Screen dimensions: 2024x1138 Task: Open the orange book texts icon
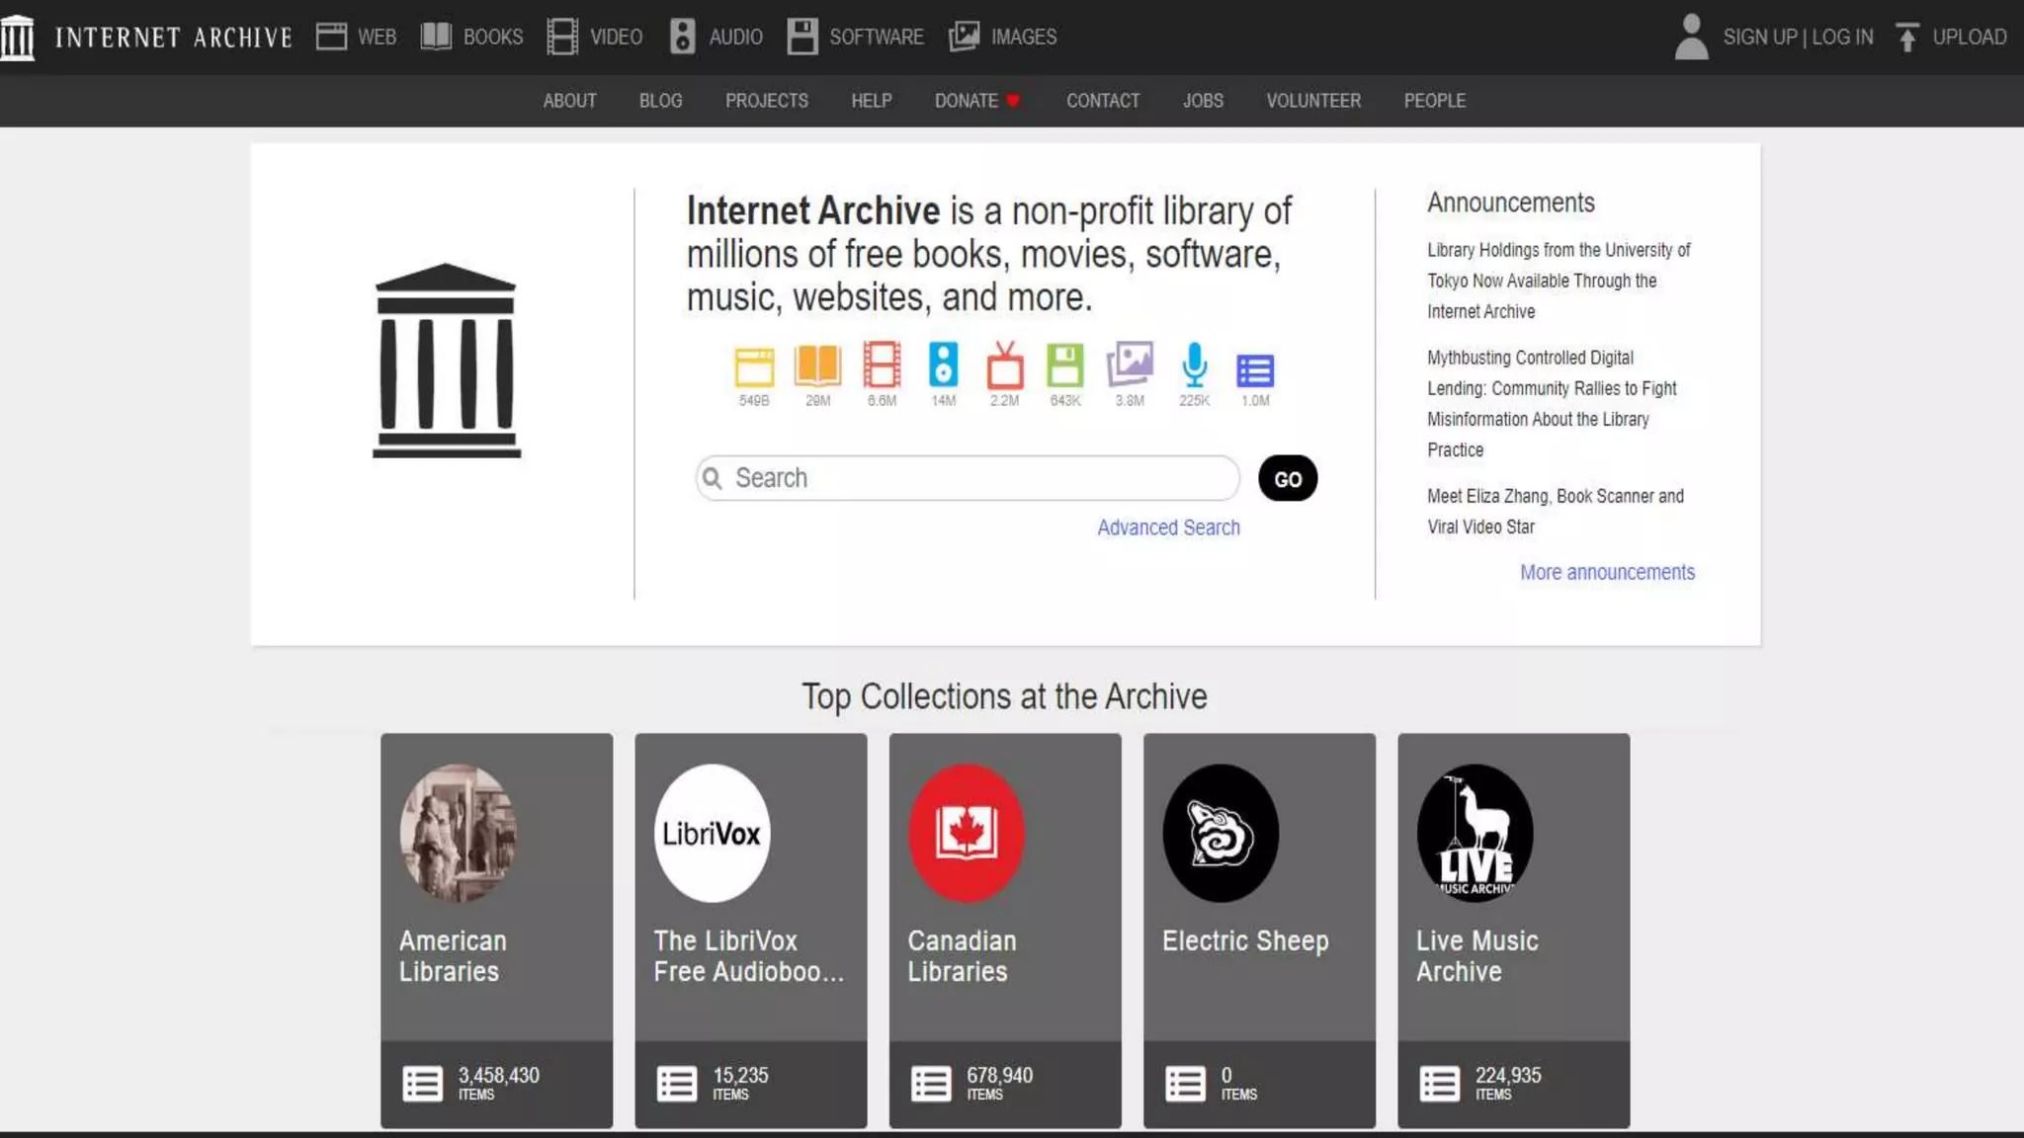click(x=817, y=366)
